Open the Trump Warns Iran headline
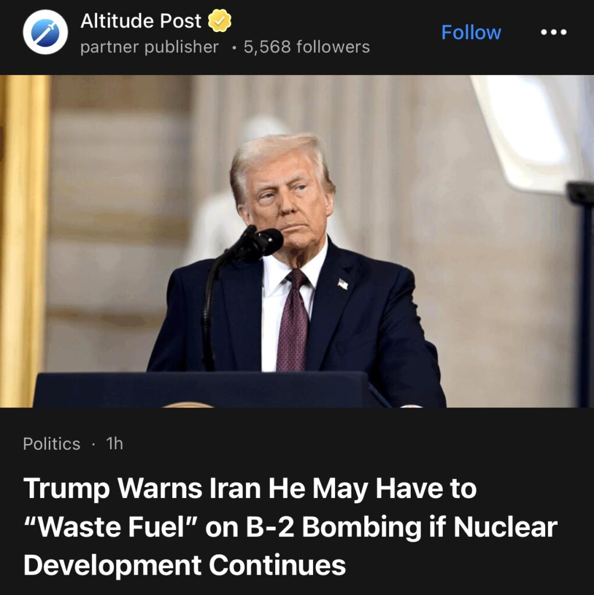 pos(290,526)
